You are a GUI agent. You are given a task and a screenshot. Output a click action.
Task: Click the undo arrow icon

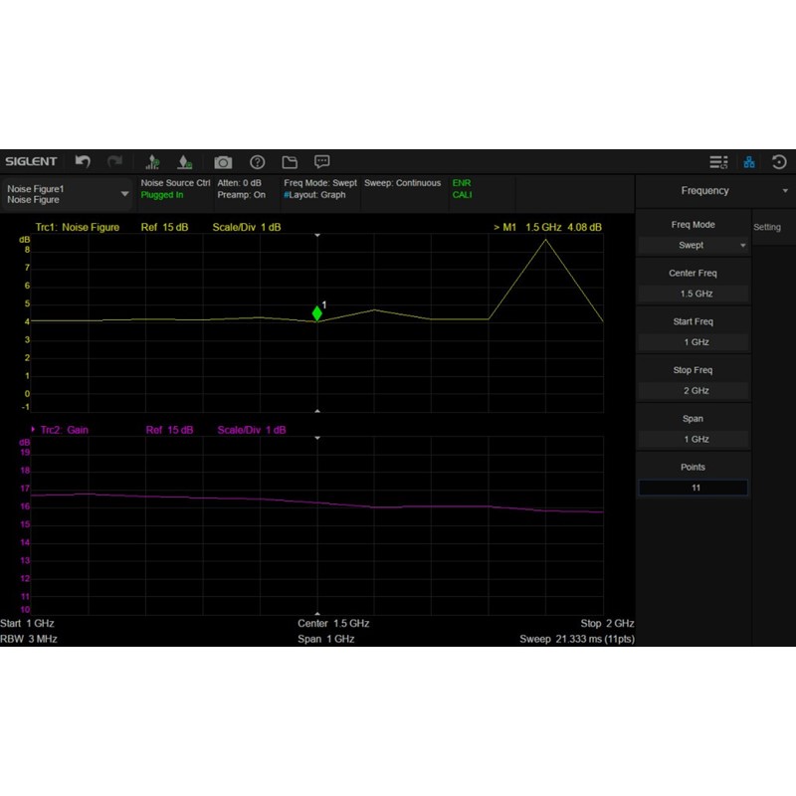coord(84,162)
